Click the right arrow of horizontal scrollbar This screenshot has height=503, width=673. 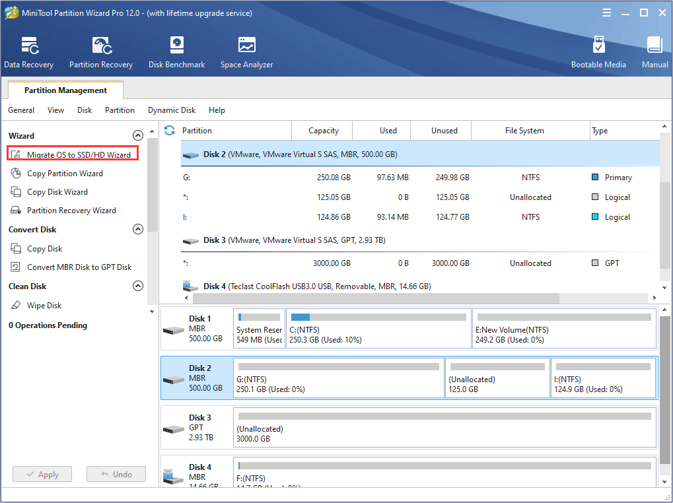point(654,298)
